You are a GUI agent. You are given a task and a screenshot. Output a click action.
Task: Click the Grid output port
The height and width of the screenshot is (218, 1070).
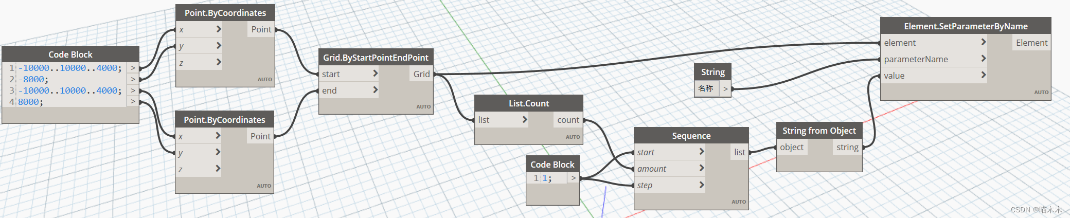421,74
